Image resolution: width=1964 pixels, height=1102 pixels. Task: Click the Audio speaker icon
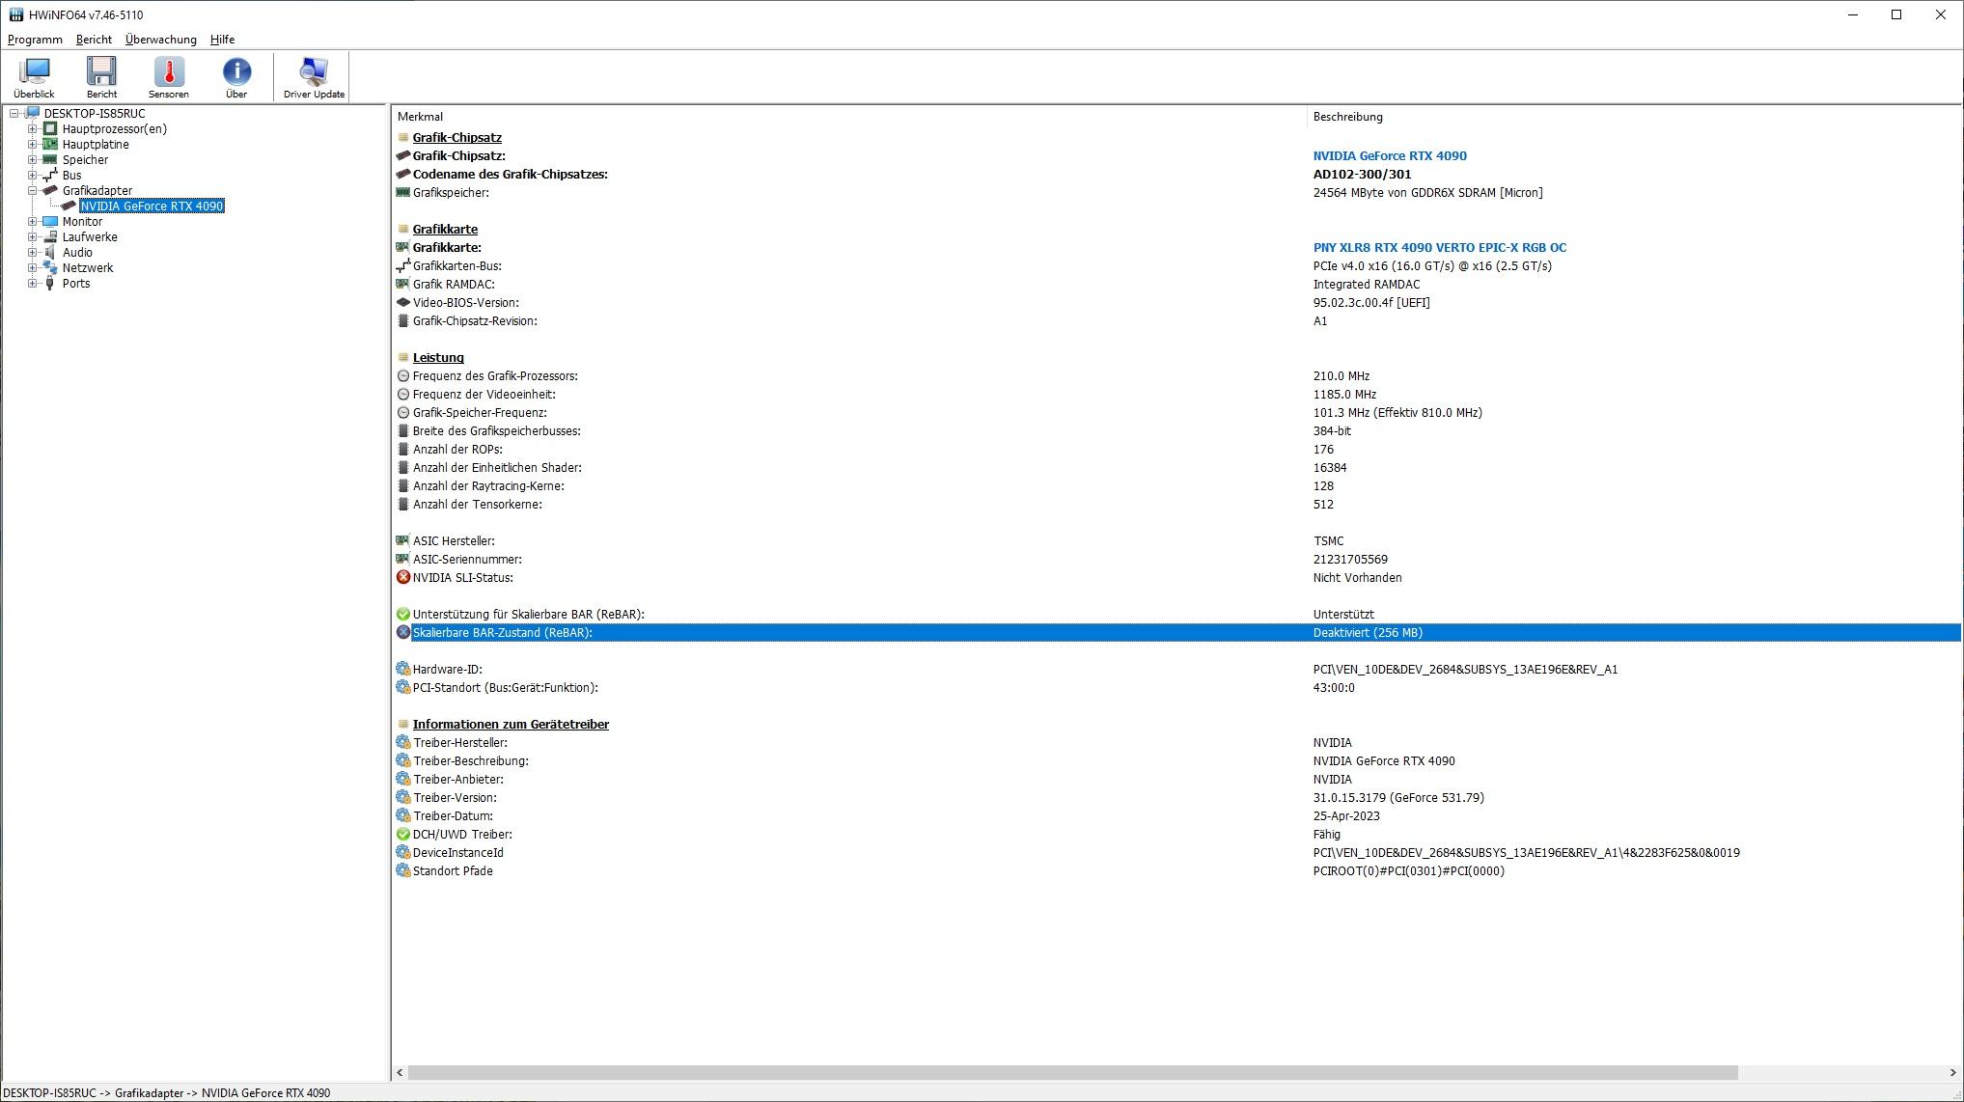(x=50, y=253)
